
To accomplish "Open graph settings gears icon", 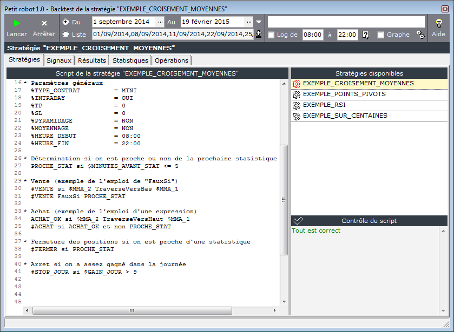I will tap(420, 35).
